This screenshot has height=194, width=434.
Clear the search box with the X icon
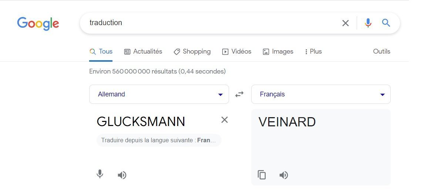(346, 23)
